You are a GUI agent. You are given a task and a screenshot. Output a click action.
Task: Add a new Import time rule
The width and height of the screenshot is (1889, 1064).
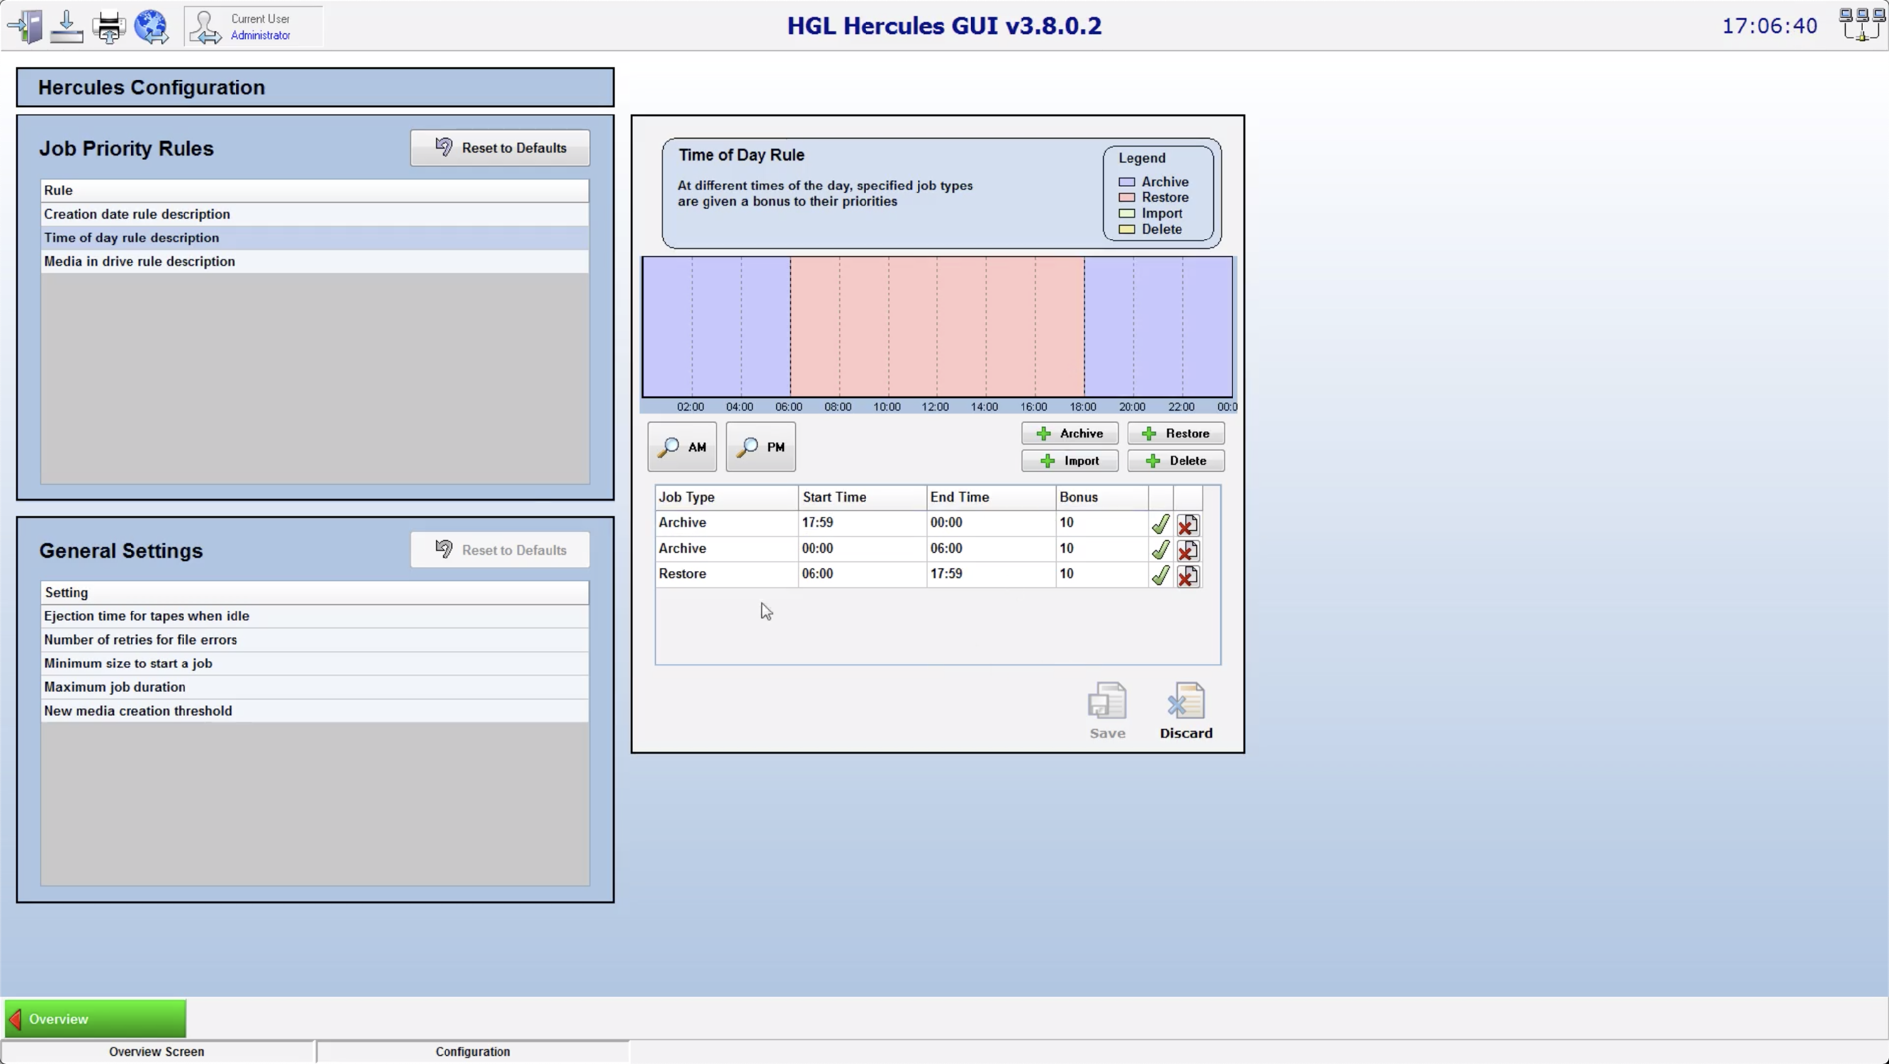click(1069, 460)
